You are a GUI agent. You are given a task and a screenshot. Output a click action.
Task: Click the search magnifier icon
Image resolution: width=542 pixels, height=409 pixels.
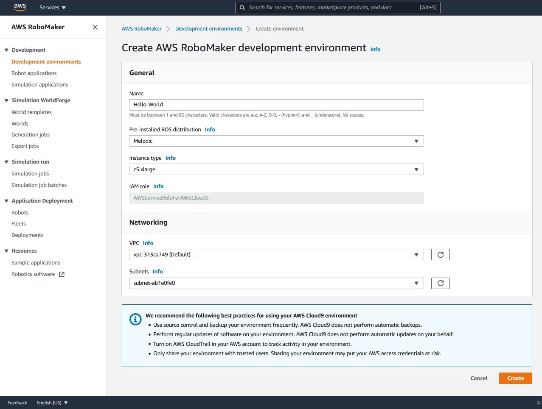point(242,8)
